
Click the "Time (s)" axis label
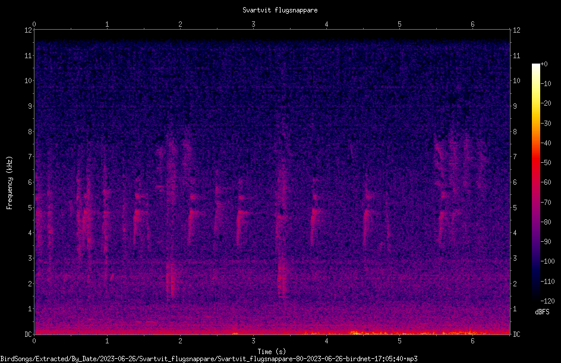tap(272, 352)
